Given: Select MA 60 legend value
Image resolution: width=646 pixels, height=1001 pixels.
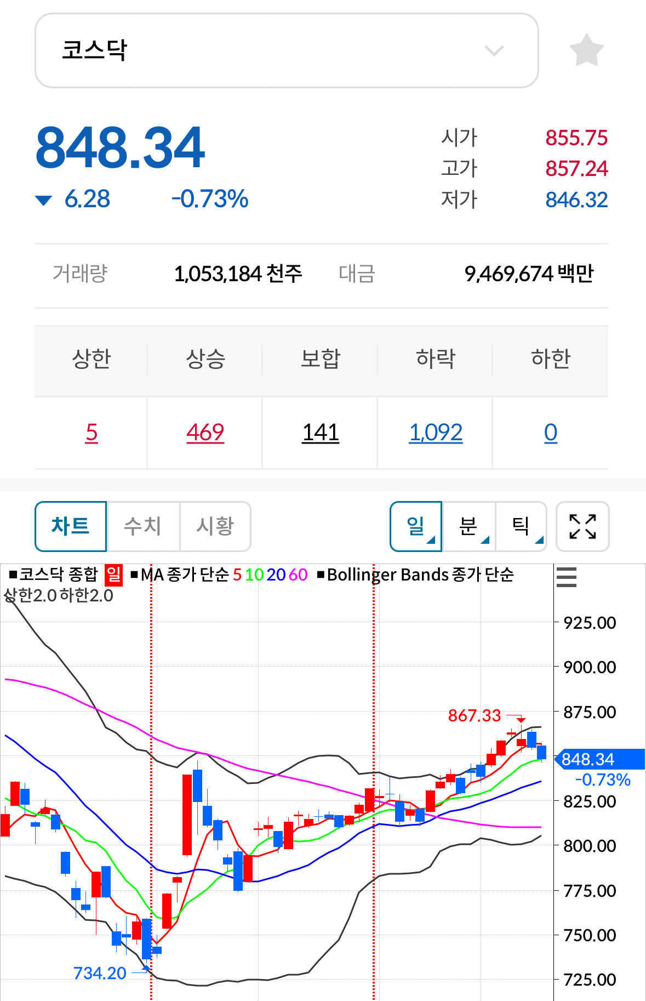Looking at the screenshot, I should pyautogui.click(x=298, y=575).
